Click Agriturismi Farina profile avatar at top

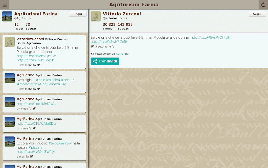pyautogui.click(x=7, y=16)
